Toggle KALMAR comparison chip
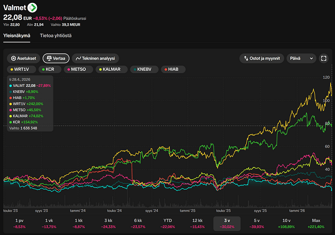The height and width of the screenshot is (235, 335). tap(112, 69)
